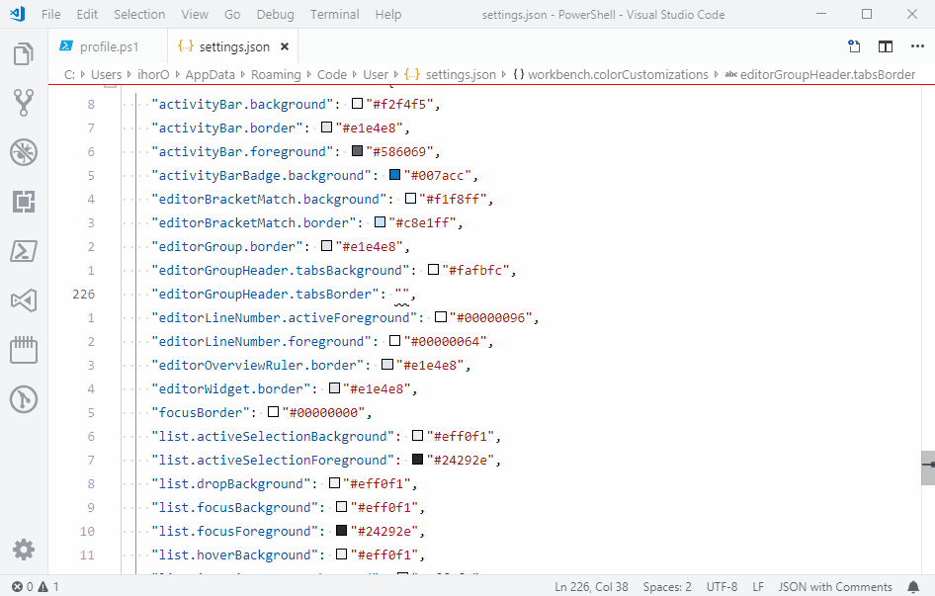Click the Code breadcrumb segment
The image size is (935, 596).
(x=331, y=74)
